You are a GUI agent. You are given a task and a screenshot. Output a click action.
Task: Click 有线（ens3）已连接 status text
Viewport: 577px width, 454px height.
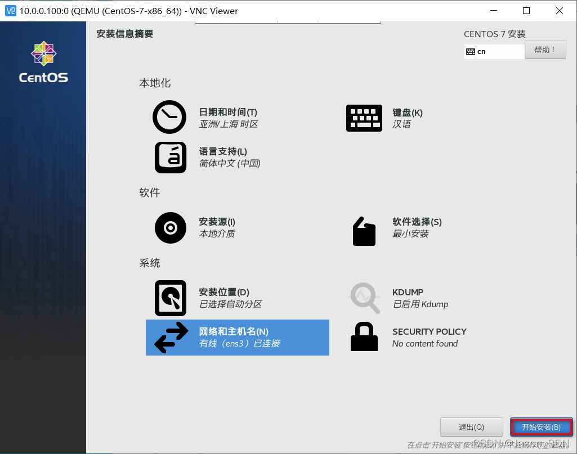(x=240, y=343)
